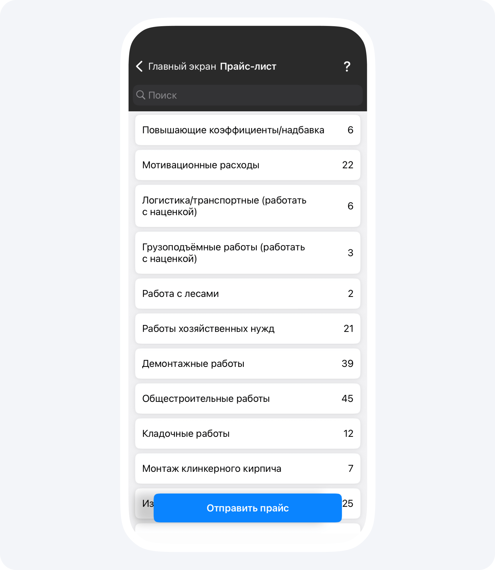Tap the back chevron arrow icon

pos(139,66)
